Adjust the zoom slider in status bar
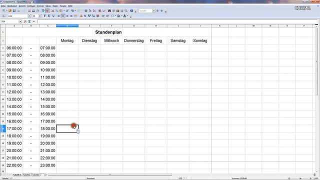320x180 pixels. [x=300, y=178]
